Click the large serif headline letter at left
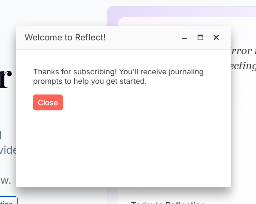Image resolution: width=256 pixels, height=204 pixels. (6, 79)
